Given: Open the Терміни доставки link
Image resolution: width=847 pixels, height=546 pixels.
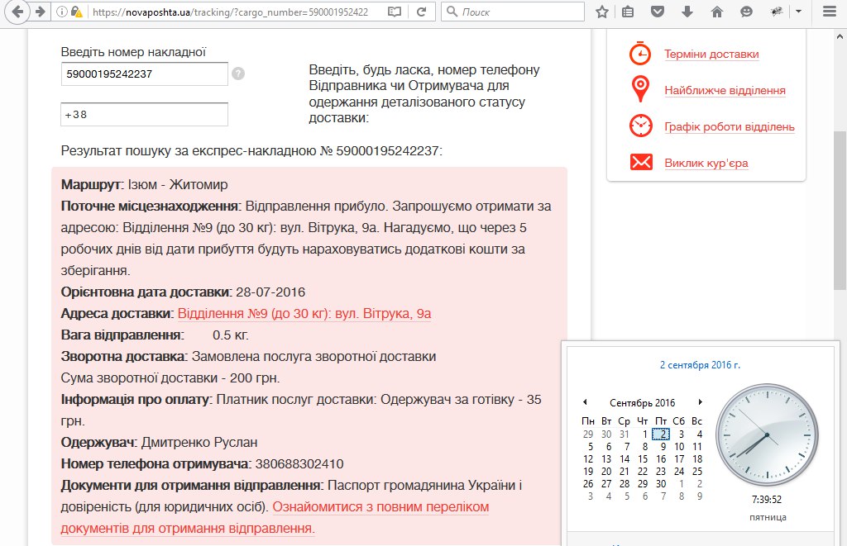Looking at the screenshot, I should pos(711,54).
